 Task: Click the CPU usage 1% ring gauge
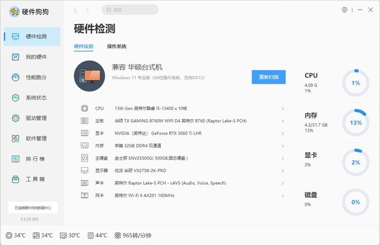[356, 83]
